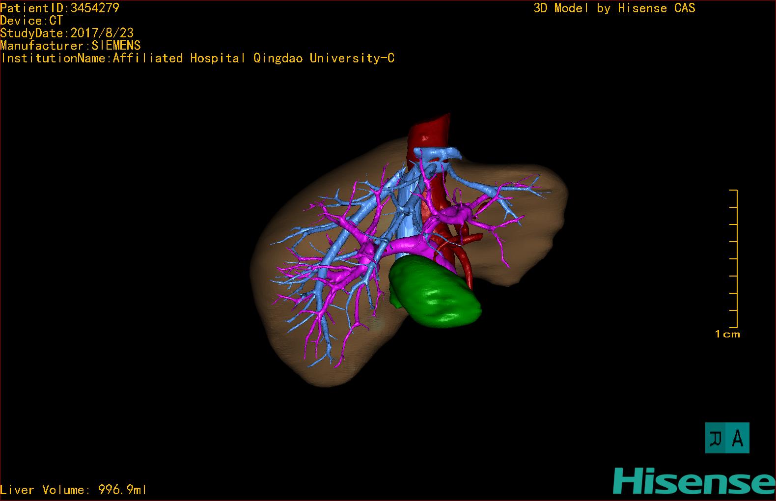
Task: Click the Device:CT overlay text
Action: coord(31,21)
